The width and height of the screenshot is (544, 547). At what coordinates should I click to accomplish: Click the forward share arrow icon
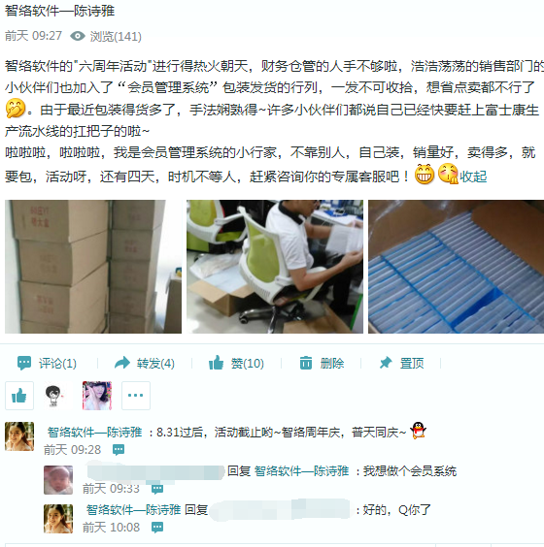(x=122, y=363)
